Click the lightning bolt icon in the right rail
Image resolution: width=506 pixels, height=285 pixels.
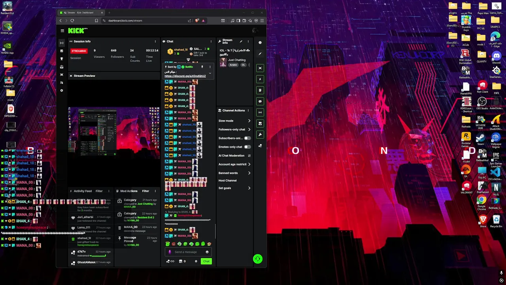260,79
